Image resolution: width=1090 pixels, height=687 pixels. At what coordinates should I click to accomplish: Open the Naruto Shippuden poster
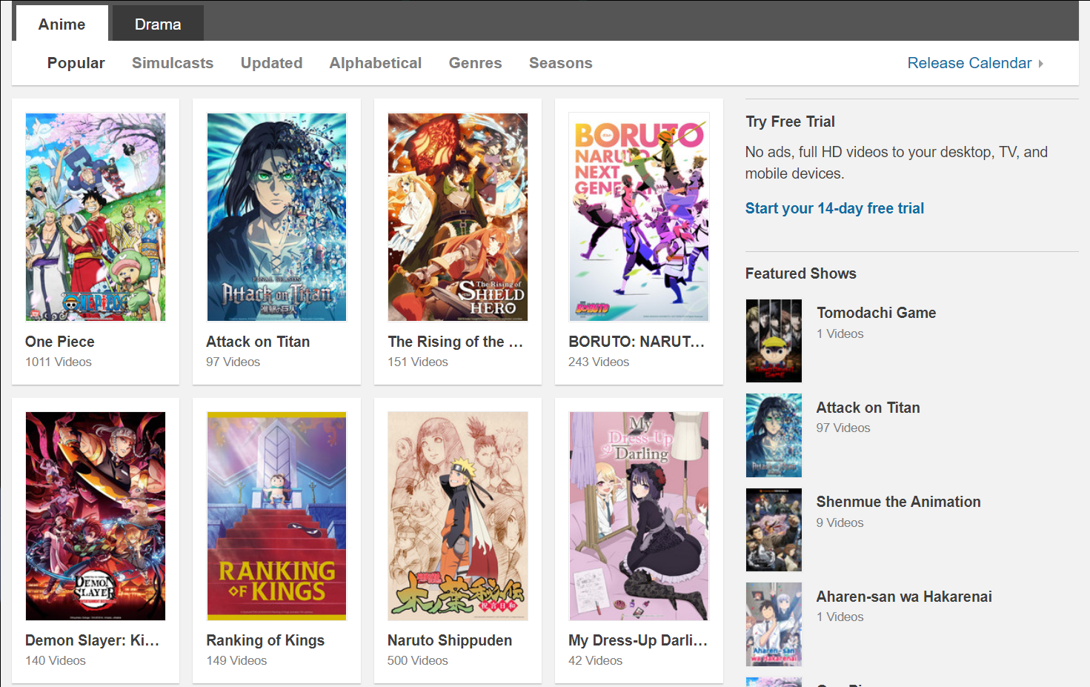[458, 516]
